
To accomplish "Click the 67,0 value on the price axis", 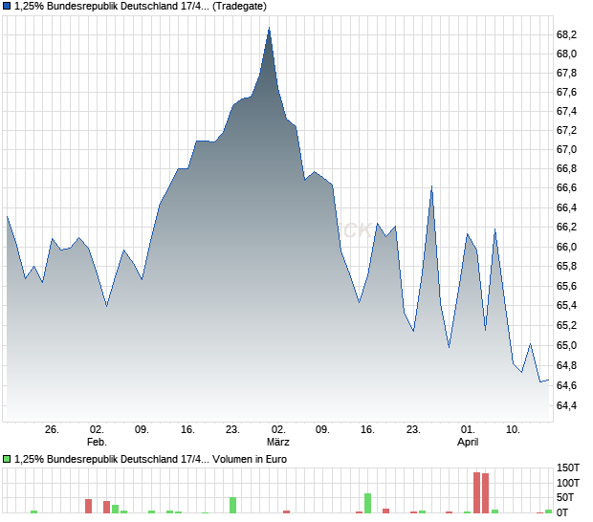I will (566, 150).
